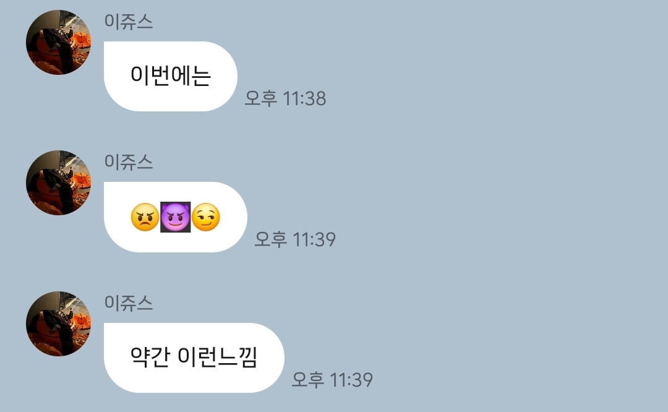Image resolution: width=668 pixels, height=412 pixels.
Task: Click the 오후 11:39 timestamp beside emoji bubble
Action: [295, 239]
